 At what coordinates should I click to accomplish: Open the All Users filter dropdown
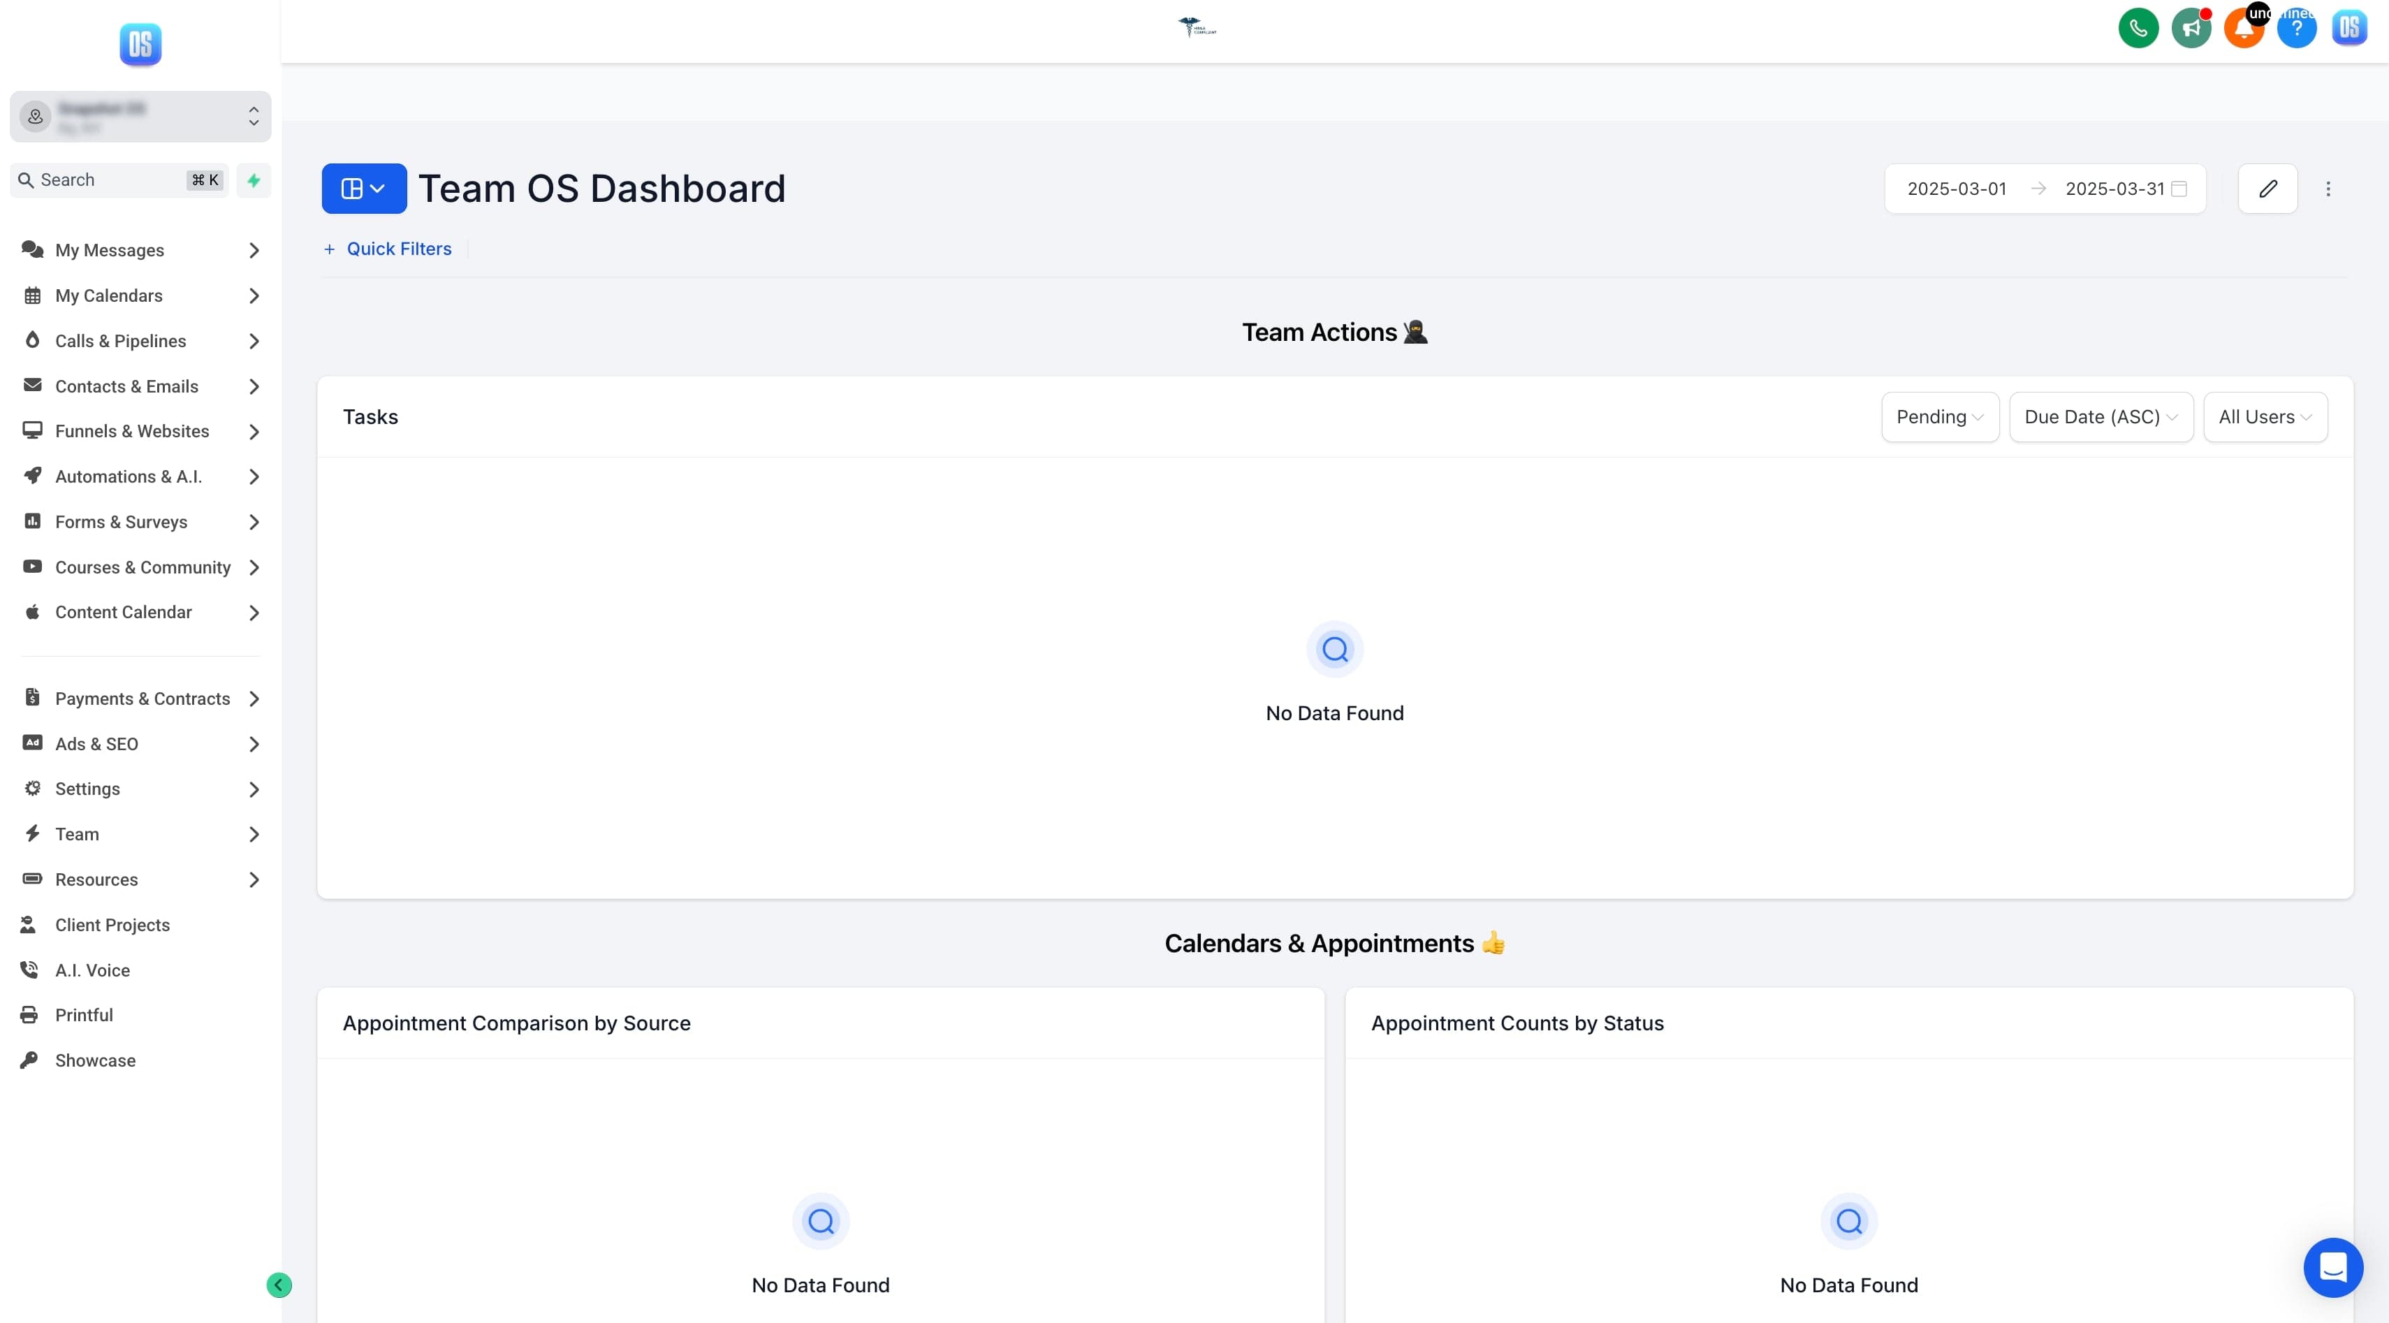click(2265, 417)
